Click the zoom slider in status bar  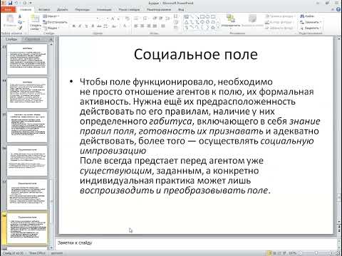(x=316, y=253)
